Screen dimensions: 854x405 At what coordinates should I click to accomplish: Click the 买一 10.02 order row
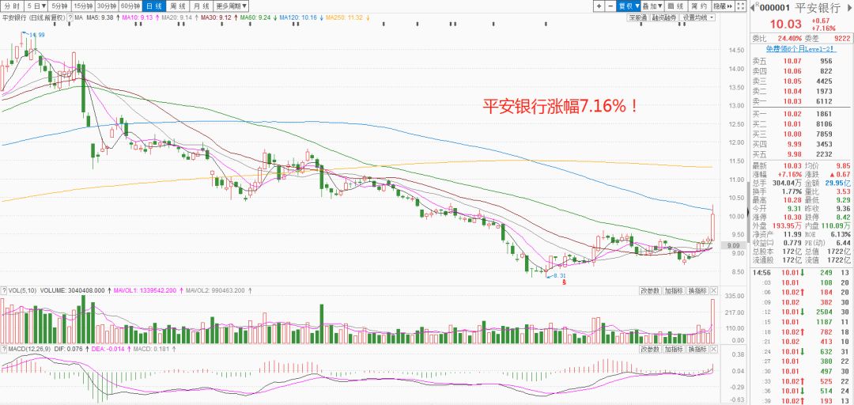coord(800,113)
